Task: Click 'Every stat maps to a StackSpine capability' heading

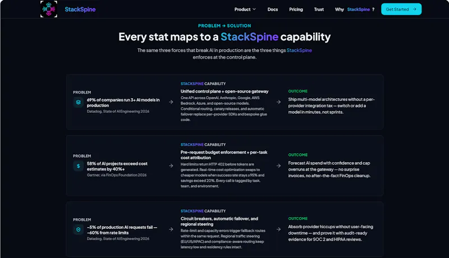Action: 224,37
